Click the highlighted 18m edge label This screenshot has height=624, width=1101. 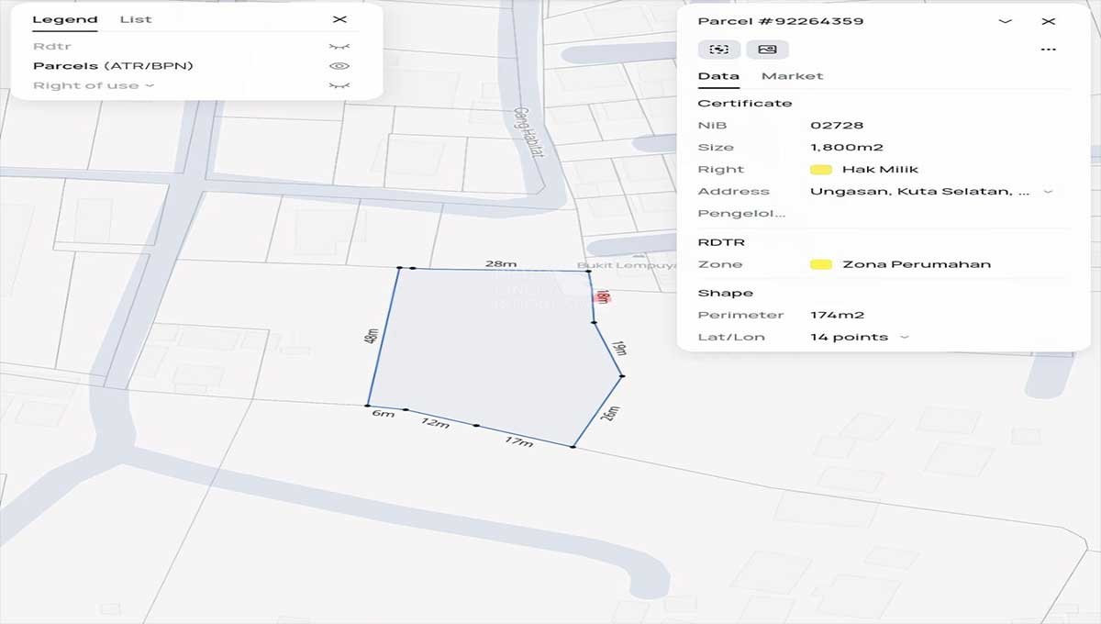(x=602, y=297)
